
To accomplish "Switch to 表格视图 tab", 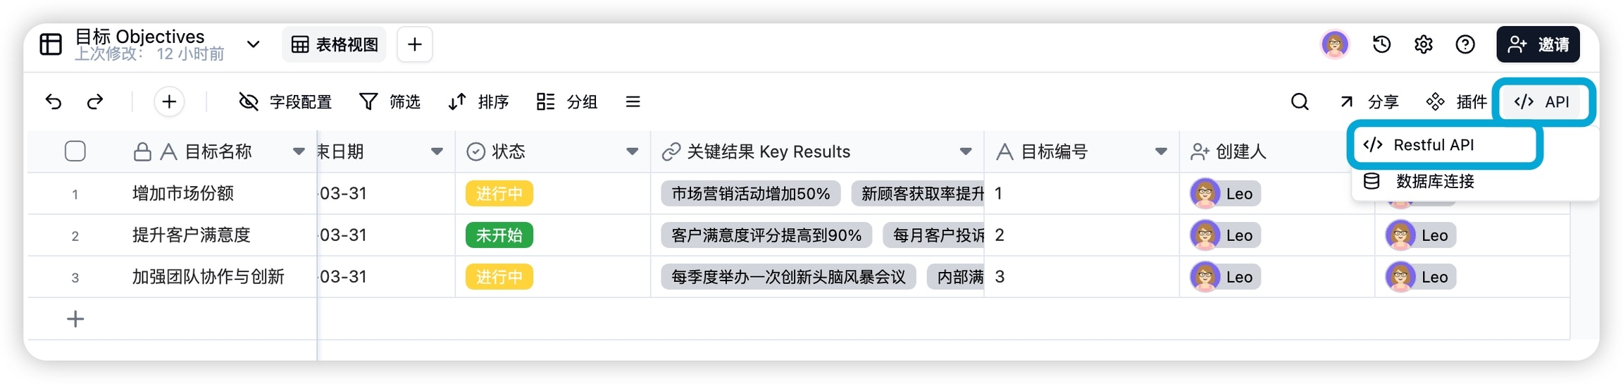I will click(335, 44).
